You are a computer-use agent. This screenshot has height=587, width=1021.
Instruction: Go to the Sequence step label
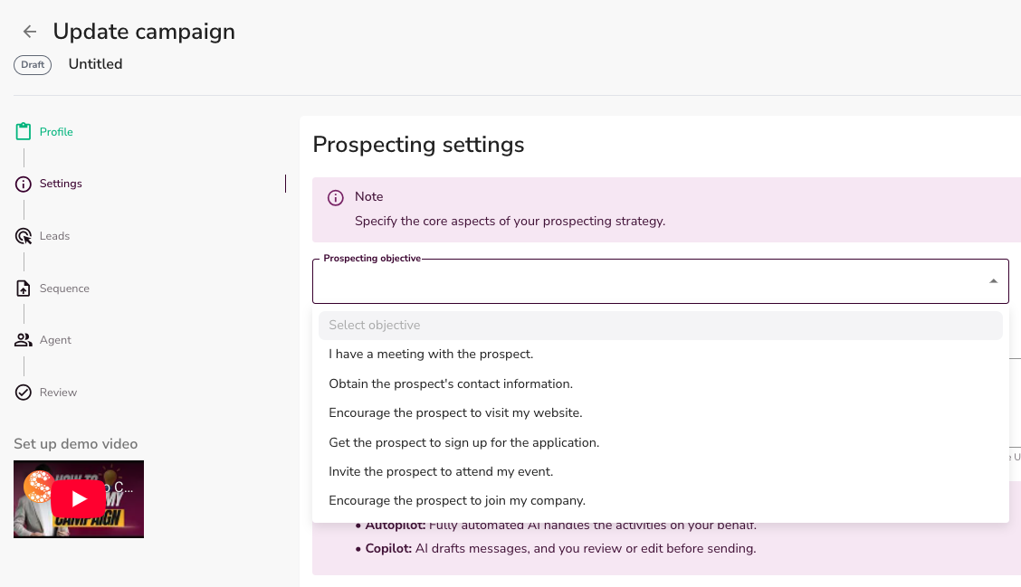[64, 289]
